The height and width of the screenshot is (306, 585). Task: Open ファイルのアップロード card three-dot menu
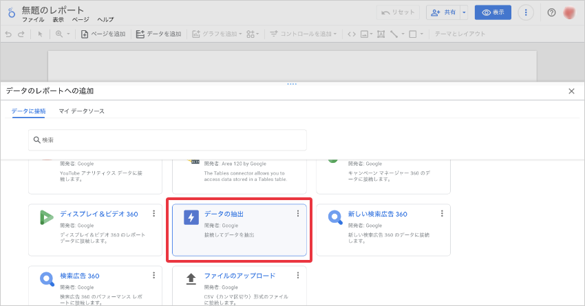298,276
